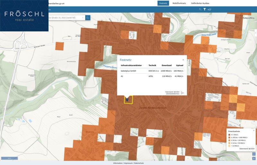Viewport: 257px width, 165px height.
Task: Click the Information footer link
Action: coord(118,163)
